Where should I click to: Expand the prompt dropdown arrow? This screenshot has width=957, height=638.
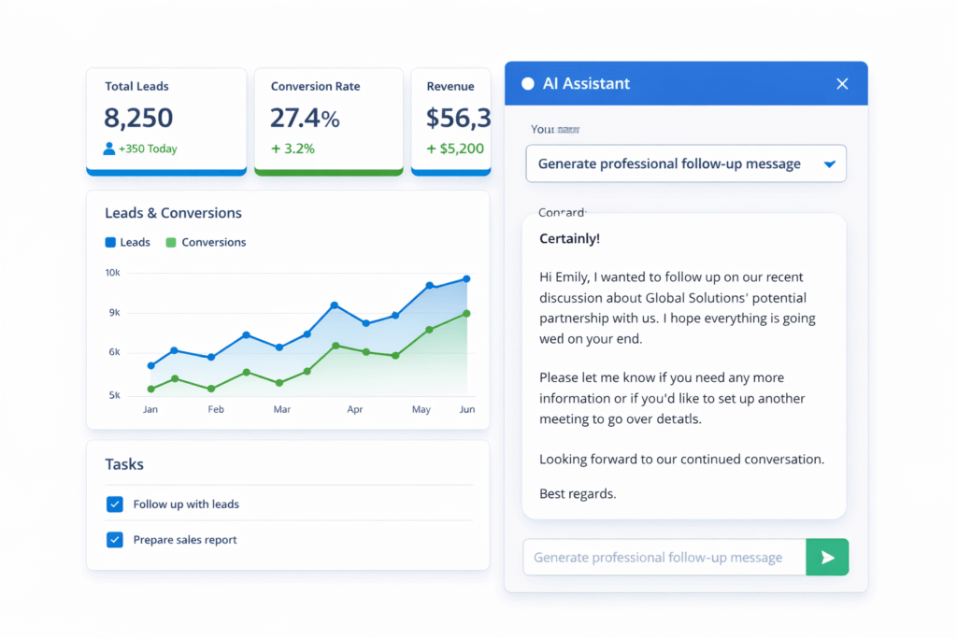[x=829, y=164]
